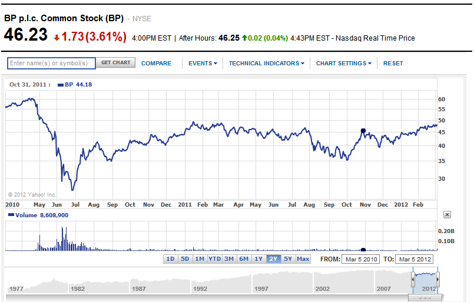Click the BP p.l.c. Common Stock title
The image size is (474, 302).
(64, 18)
